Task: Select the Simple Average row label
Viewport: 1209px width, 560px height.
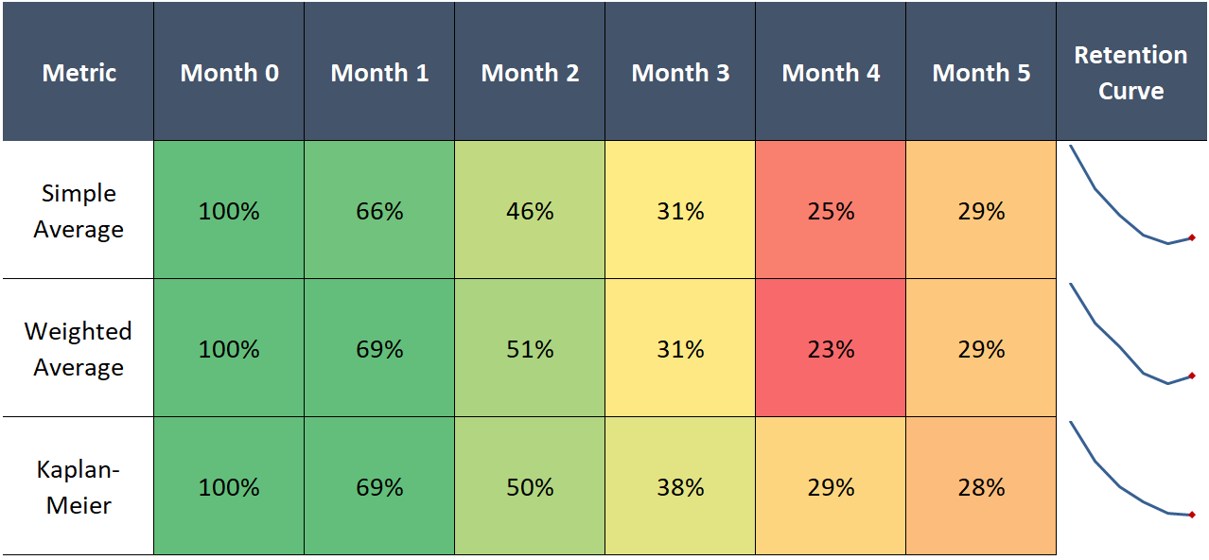Action: (x=79, y=211)
